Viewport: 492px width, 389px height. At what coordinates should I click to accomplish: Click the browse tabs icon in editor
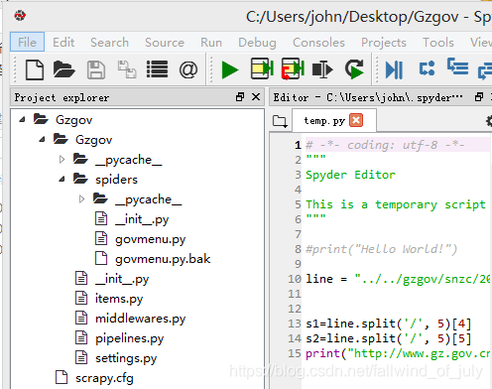click(x=280, y=121)
